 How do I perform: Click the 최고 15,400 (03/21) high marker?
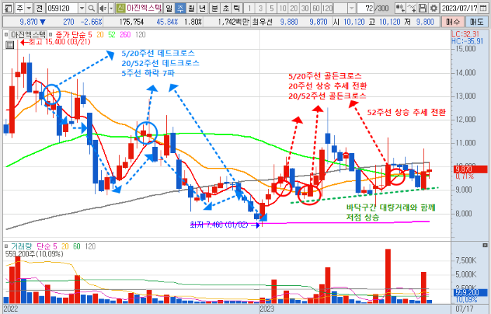click(55, 41)
